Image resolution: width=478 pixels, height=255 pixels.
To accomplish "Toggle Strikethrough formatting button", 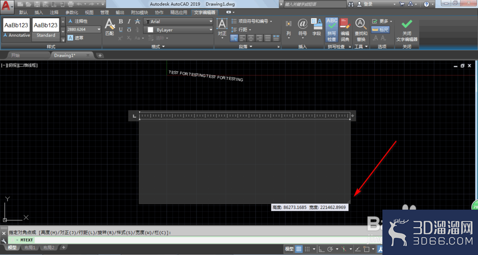I will (x=138, y=21).
